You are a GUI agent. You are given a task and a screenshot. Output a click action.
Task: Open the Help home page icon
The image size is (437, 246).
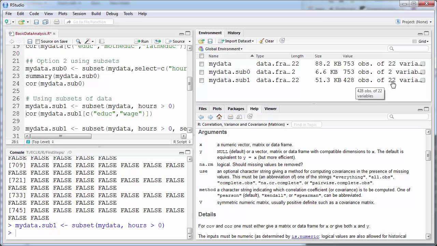pyautogui.click(x=219, y=117)
